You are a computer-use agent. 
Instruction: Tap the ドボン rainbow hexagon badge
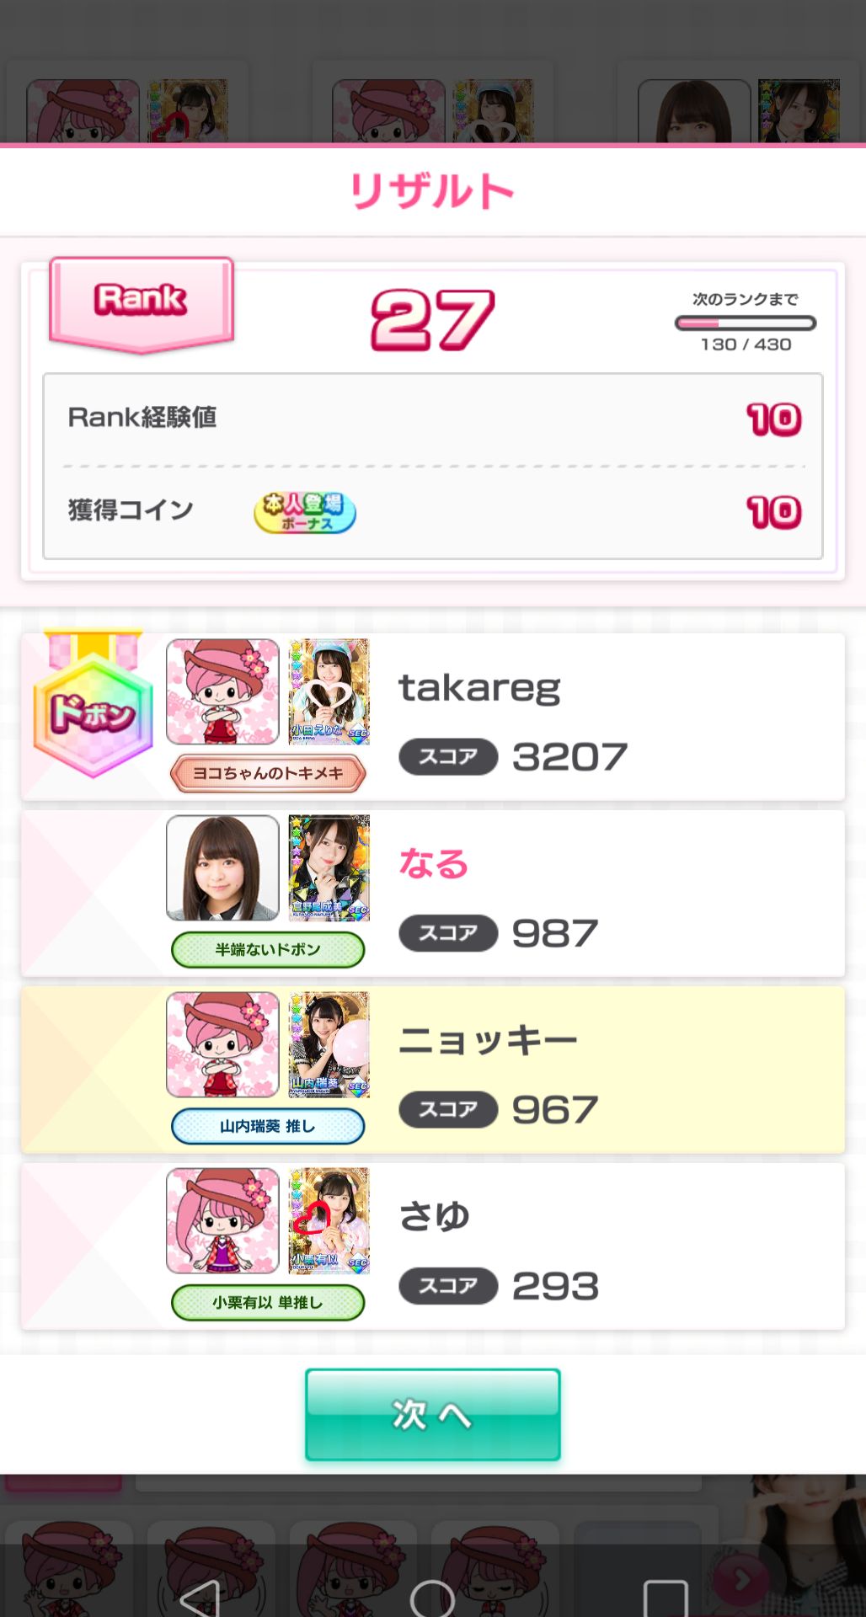pyautogui.click(x=93, y=706)
